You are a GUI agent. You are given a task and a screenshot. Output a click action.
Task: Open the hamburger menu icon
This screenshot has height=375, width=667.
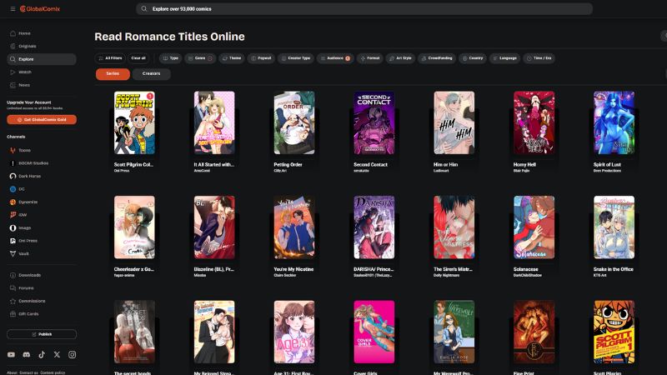pos(13,9)
